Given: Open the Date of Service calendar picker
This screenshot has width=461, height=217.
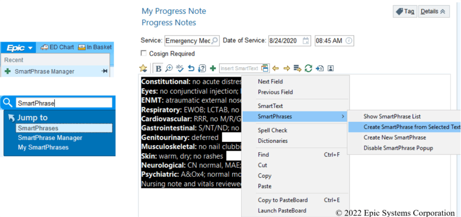Looking at the screenshot, I should coord(306,41).
